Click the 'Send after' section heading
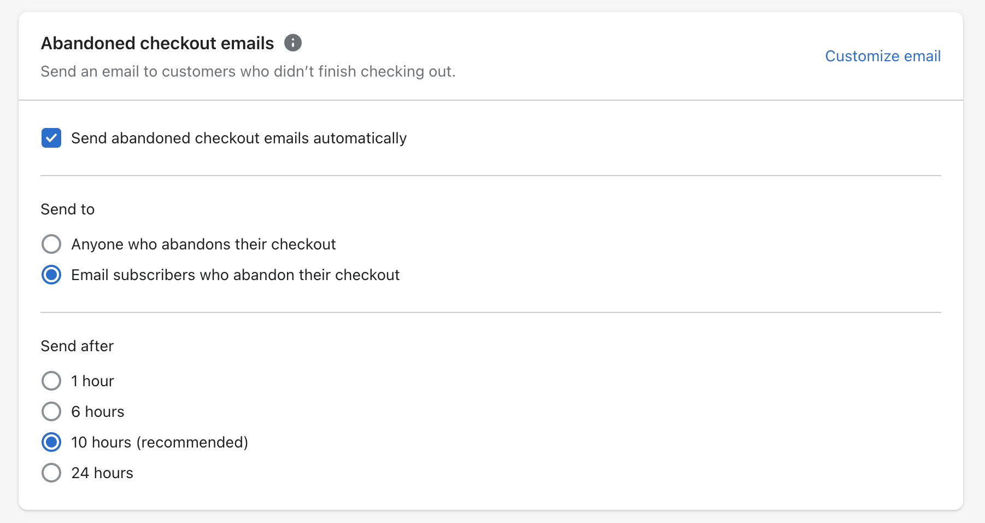985x523 pixels. coord(77,346)
